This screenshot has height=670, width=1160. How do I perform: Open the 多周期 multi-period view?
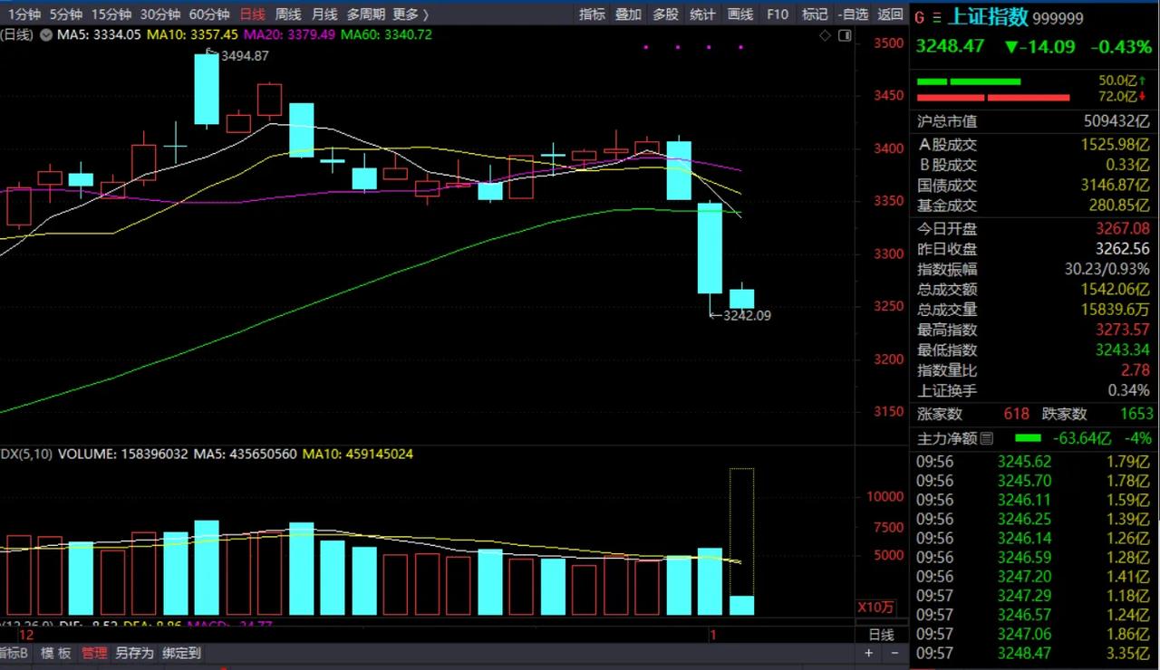[366, 14]
